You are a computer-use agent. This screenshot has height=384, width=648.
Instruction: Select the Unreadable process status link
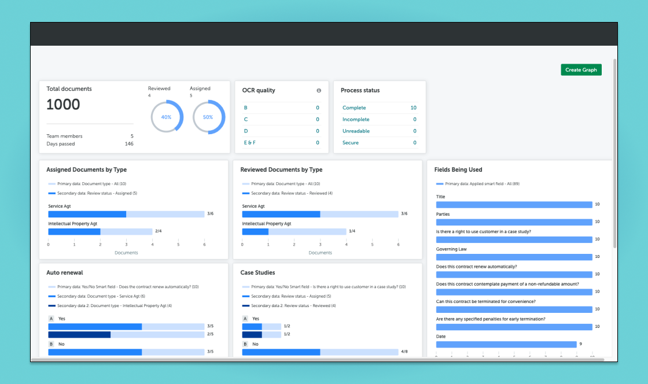tap(356, 131)
